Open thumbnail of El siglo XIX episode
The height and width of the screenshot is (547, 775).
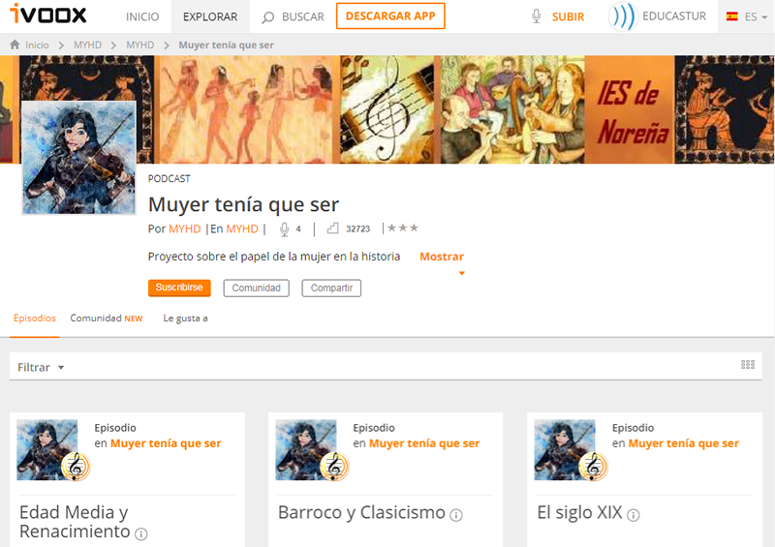point(565,449)
